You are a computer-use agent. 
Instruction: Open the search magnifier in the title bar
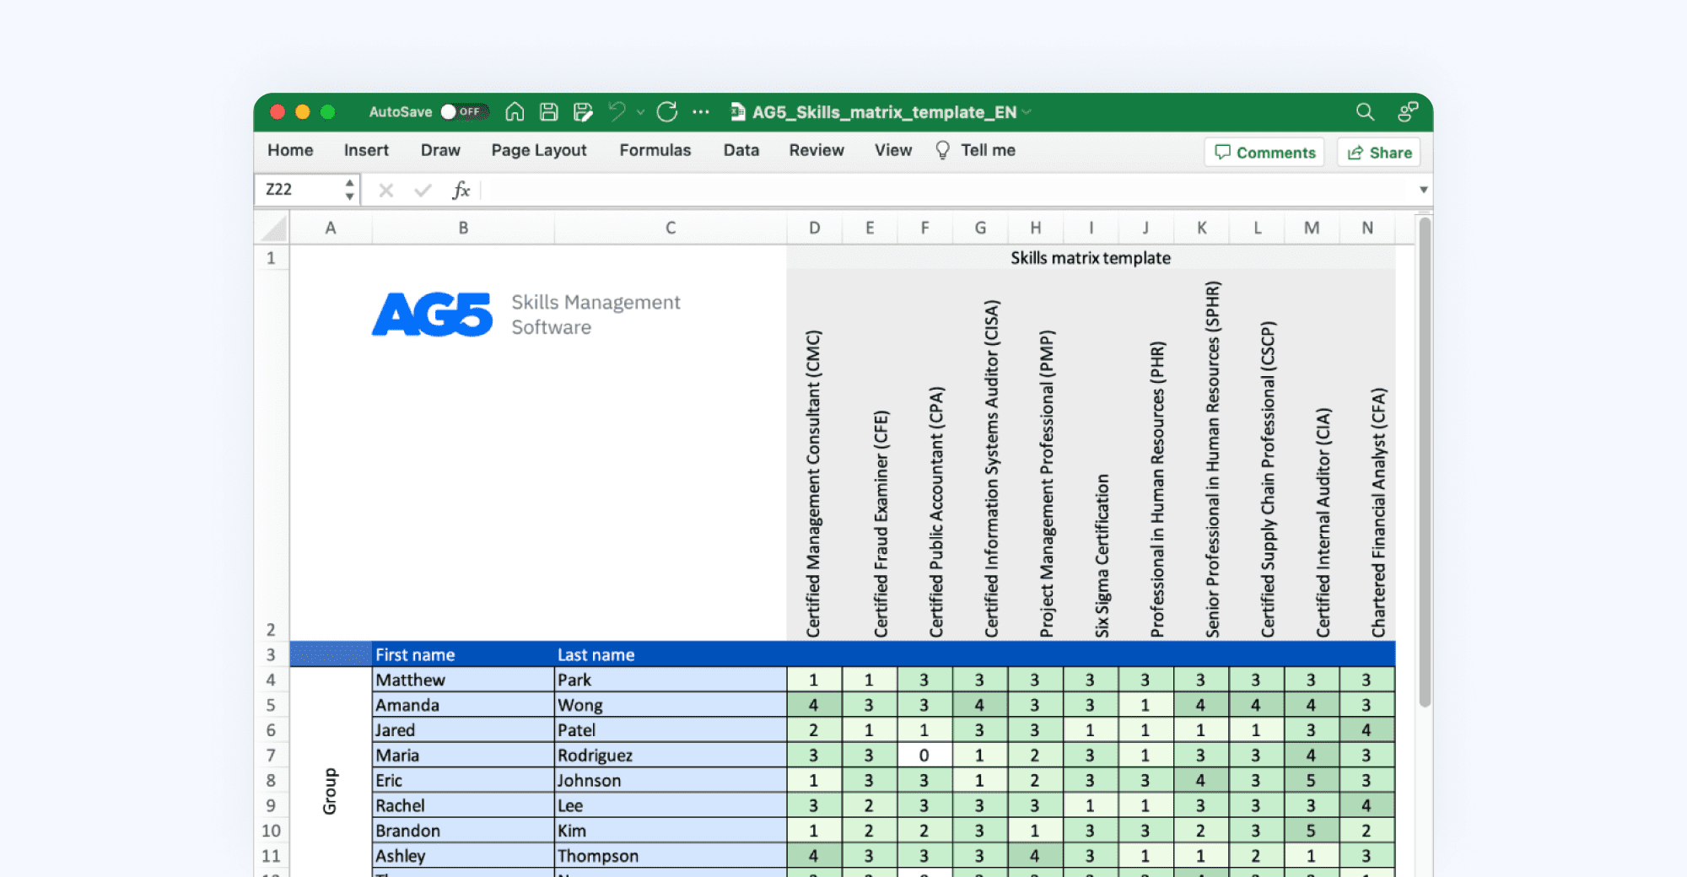point(1365,112)
